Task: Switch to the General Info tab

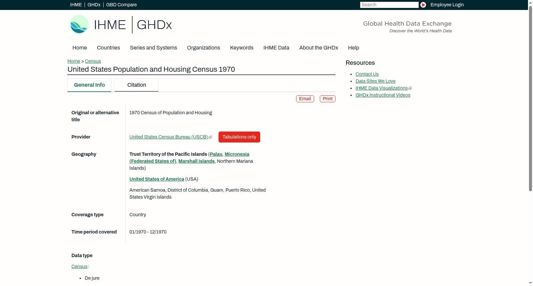Action: (89, 85)
